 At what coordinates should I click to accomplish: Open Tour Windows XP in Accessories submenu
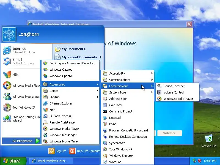(x=128, y=149)
